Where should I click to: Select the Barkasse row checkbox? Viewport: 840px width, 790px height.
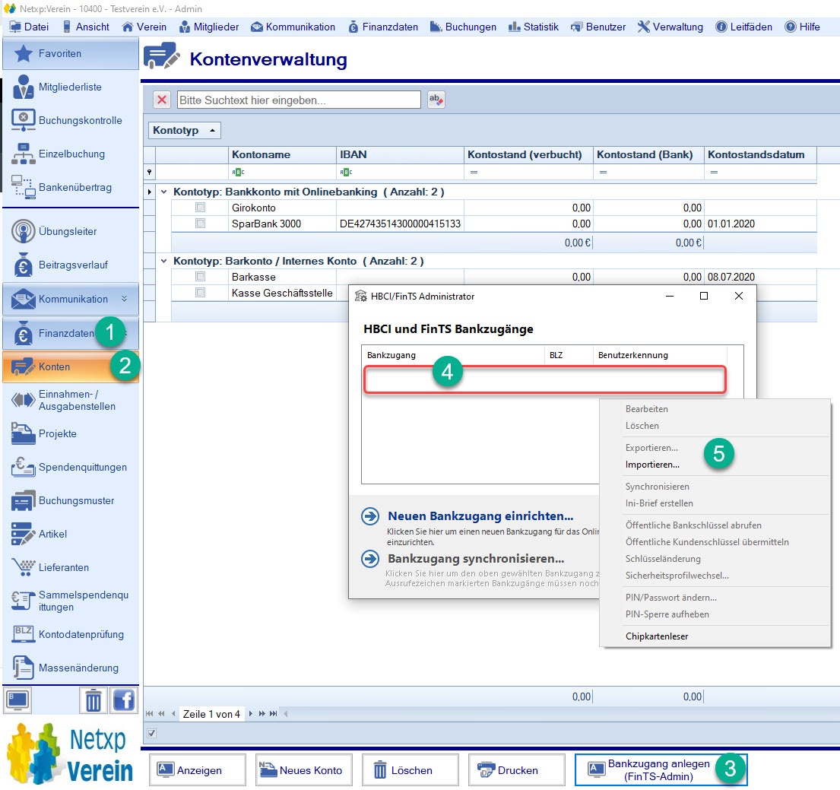200,277
